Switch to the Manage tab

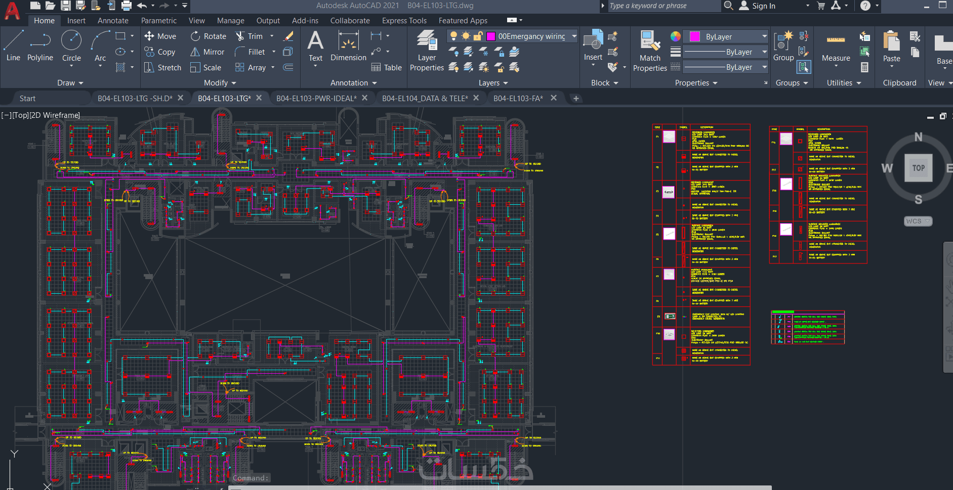click(231, 21)
